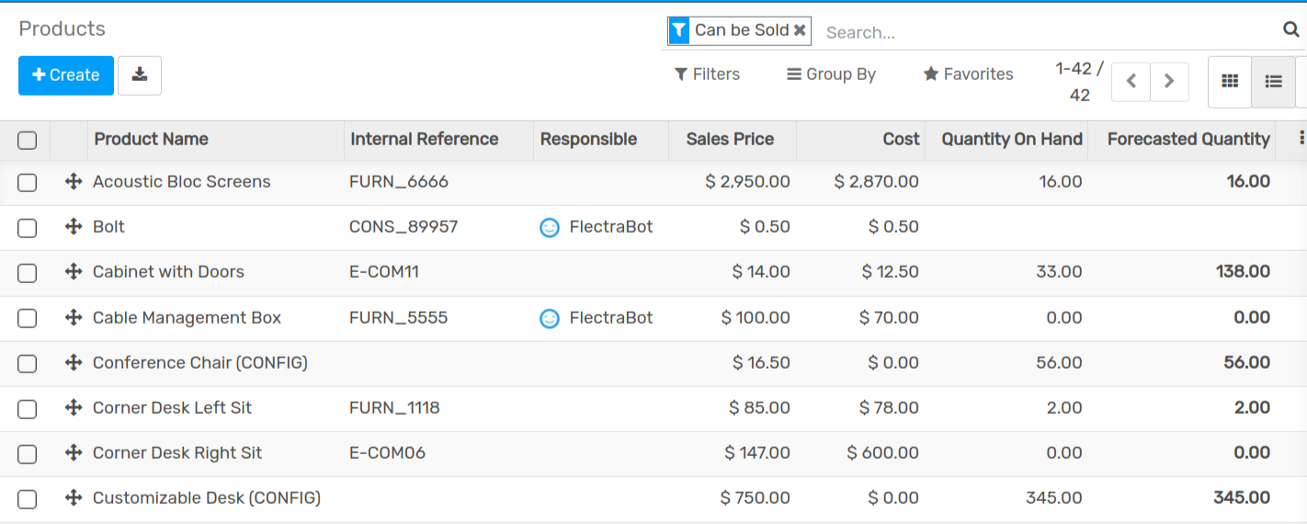Check the Acoustic Bloc Screens row checkbox

(28, 182)
